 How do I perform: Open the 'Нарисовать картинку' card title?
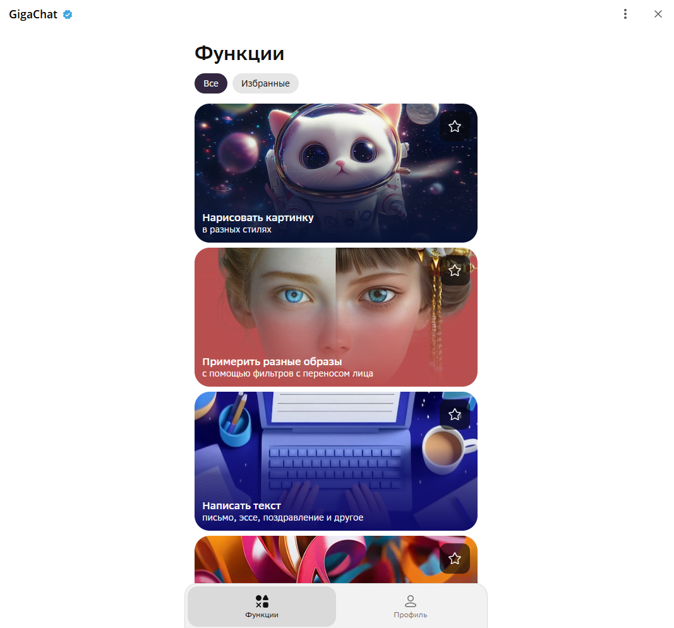(258, 217)
